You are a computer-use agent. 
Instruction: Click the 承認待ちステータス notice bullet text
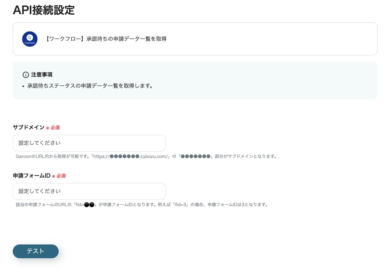click(90, 86)
